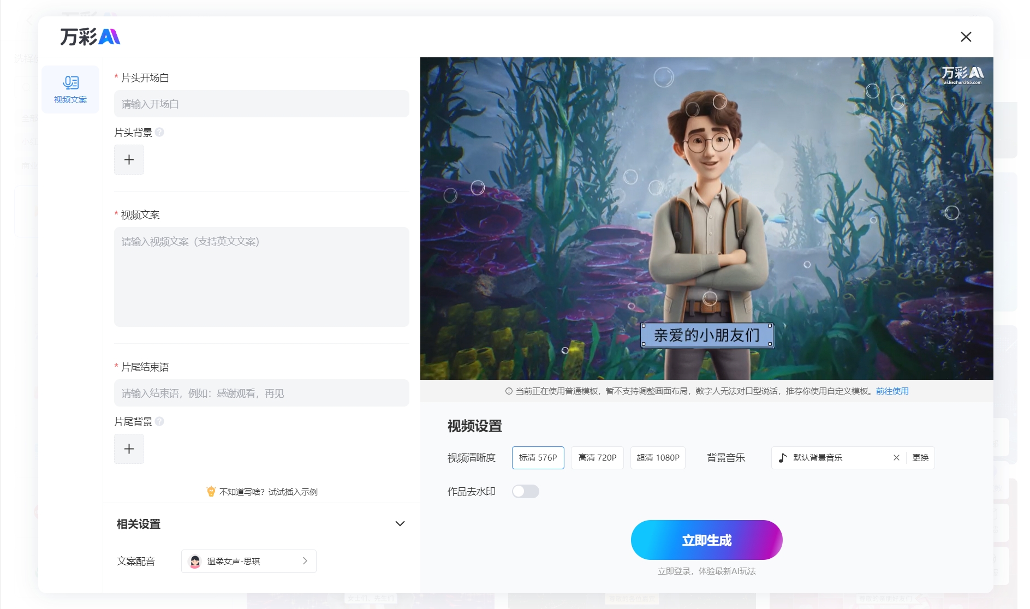Viewport: 1030px width, 609px height.
Task: Click 更换 to change background music
Action: 920,457
